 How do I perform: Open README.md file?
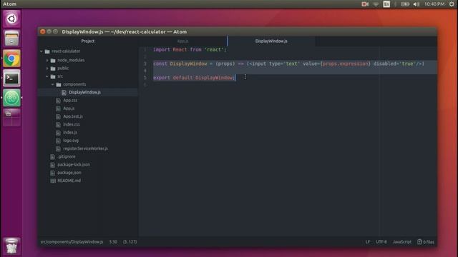pyautogui.click(x=69, y=181)
